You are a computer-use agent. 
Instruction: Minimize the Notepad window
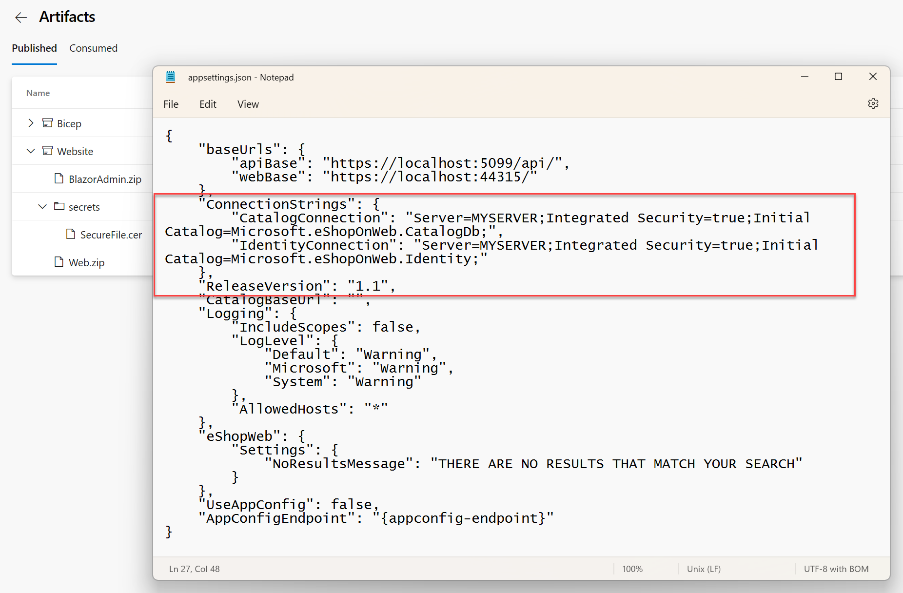[x=805, y=77]
